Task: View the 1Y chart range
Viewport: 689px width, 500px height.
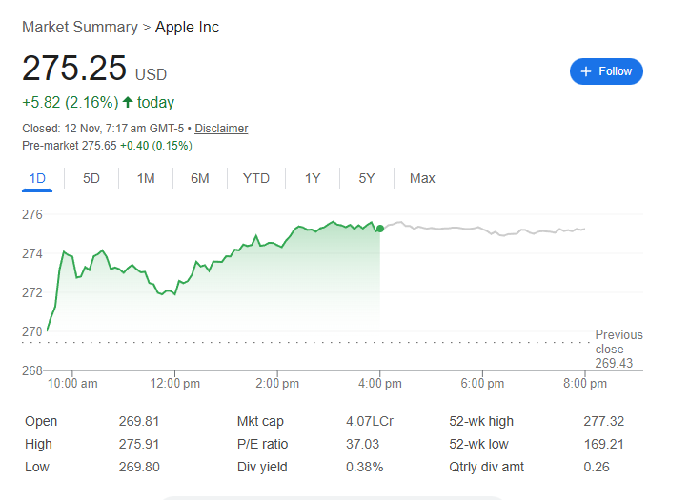Action: point(313,178)
